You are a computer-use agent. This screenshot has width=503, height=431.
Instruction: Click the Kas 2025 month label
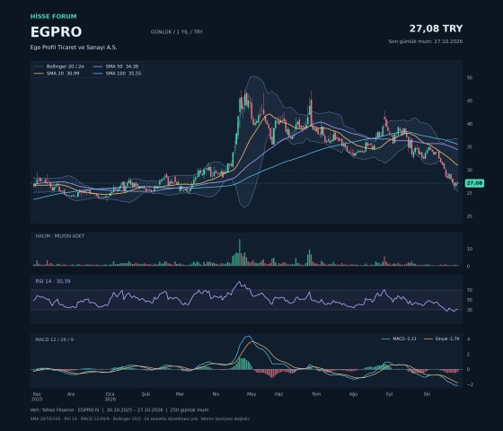pyautogui.click(x=37, y=397)
